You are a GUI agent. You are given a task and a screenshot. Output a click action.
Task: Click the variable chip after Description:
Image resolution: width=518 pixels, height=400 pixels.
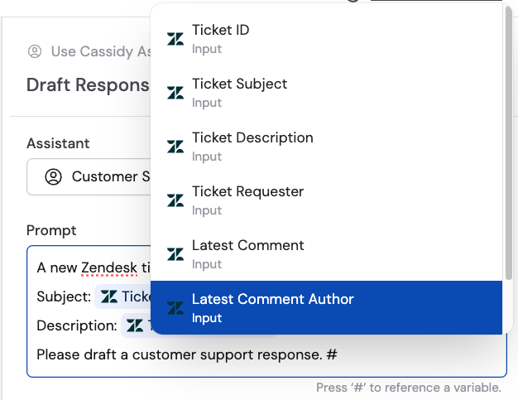tap(136, 325)
